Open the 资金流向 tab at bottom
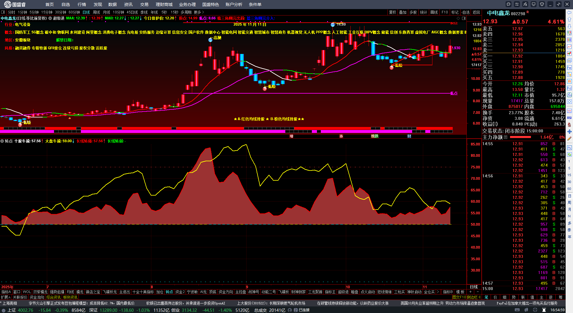This screenshot has width=573, height=313. click(x=37, y=297)
